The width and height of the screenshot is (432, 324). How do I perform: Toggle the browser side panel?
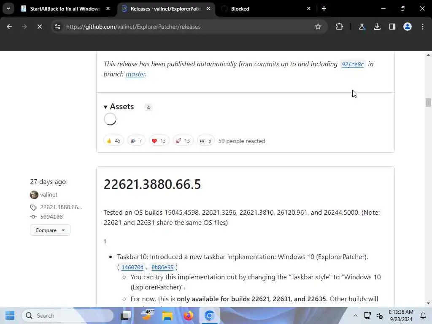coord(392,27)
